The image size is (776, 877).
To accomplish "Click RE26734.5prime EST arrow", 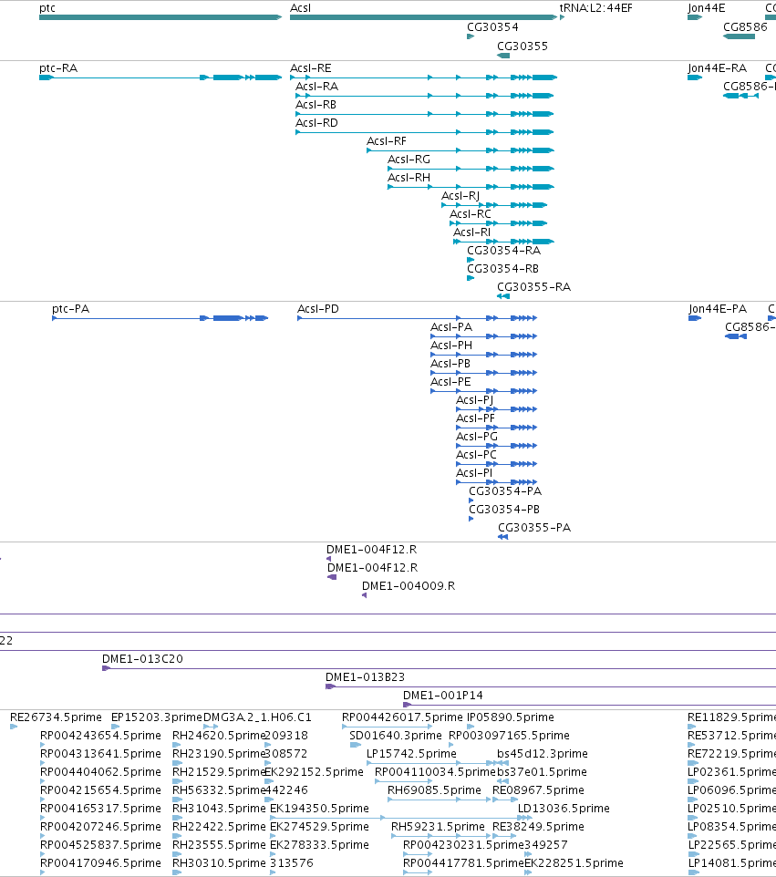I will coord(14,727).
